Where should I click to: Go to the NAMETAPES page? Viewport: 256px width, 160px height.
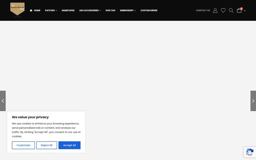pyautogui.click(x=68, y=10)
